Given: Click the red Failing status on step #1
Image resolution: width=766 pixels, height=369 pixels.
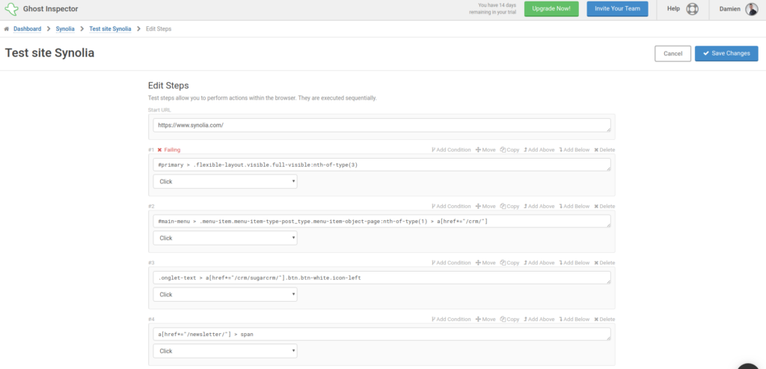Looking at the screenshot, I should click(169, 150).
